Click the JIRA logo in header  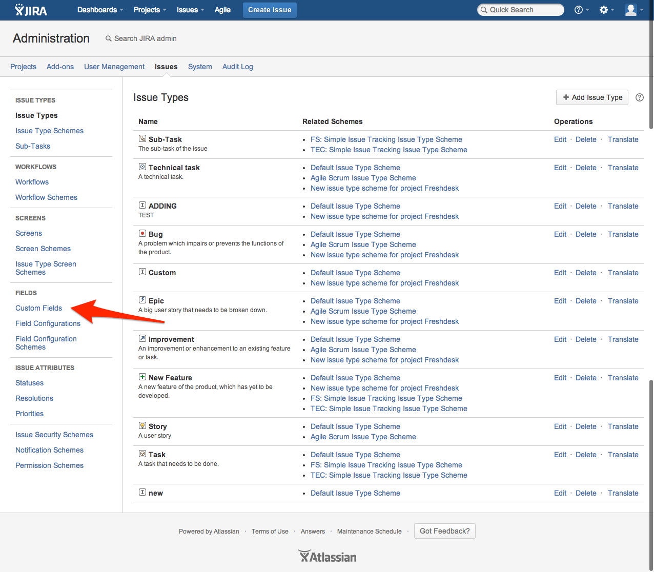[x=31, y=10]
